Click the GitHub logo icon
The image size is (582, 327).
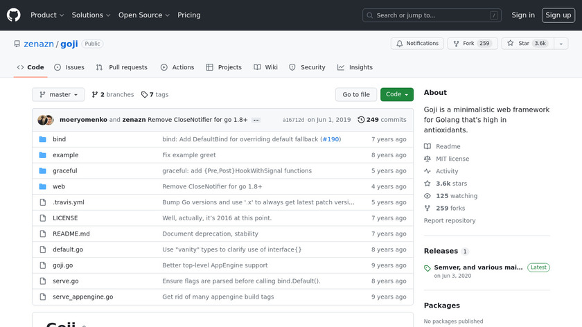tap(14, 15)
